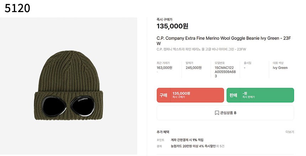Click the 5120 number at top-left
Image resolution: width=306 pixels, height=156 pixels.
point(17,8)
